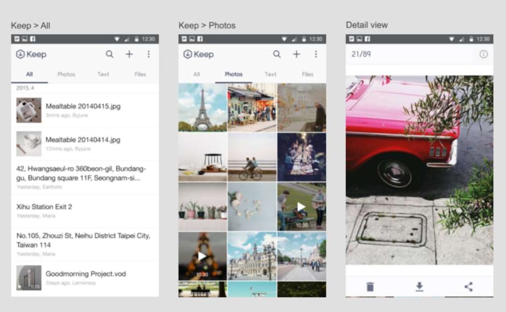Select the Photos tab on the Keep All screen
506x312 pixels.
click(x=66, y=74)
